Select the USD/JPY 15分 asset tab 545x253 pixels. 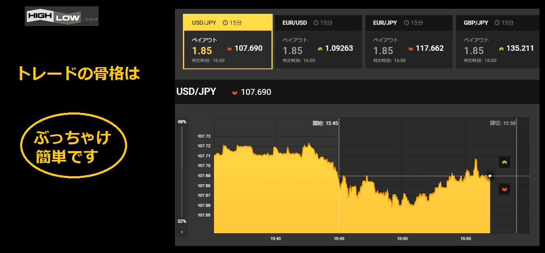click(x=227, y=23)
